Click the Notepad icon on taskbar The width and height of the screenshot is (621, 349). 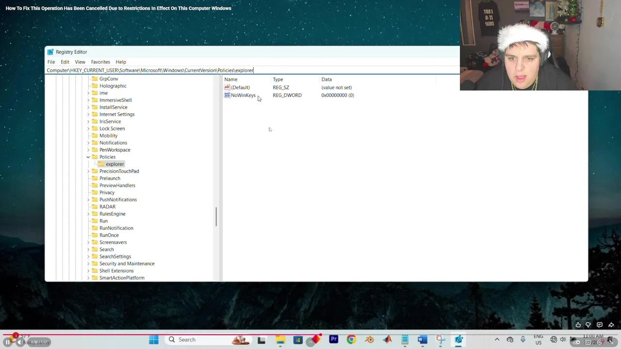[x=405, y=340]
